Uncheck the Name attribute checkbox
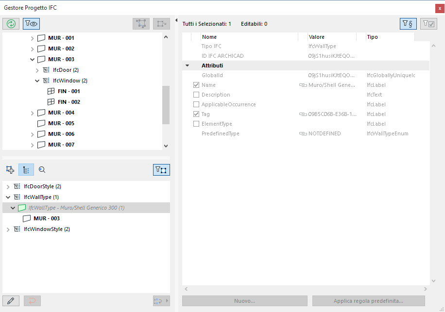 [x=196, y=85]
